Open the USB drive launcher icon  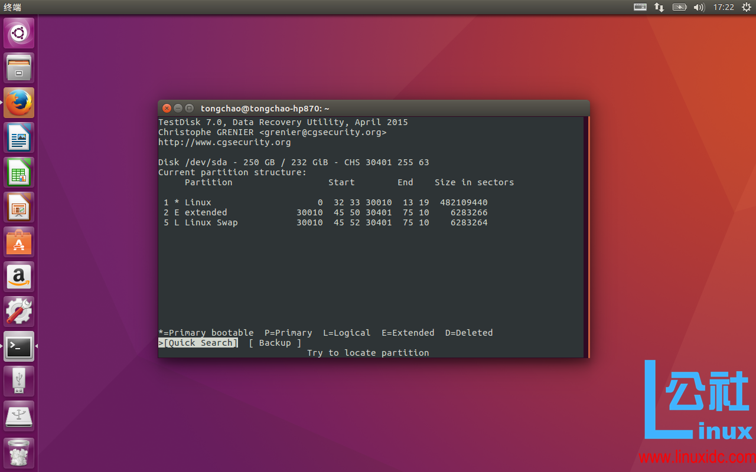[x=19, y=381]
